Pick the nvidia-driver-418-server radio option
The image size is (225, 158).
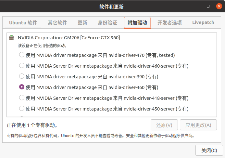[x=22, y=98]
